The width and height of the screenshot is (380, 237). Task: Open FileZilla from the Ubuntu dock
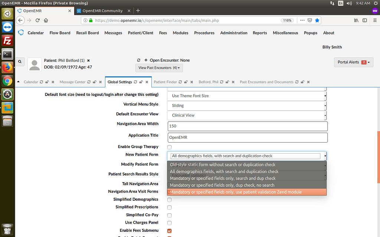(7, 41)
